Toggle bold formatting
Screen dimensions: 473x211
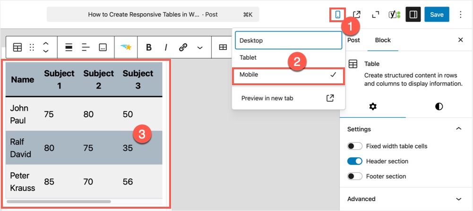point(148,47)
